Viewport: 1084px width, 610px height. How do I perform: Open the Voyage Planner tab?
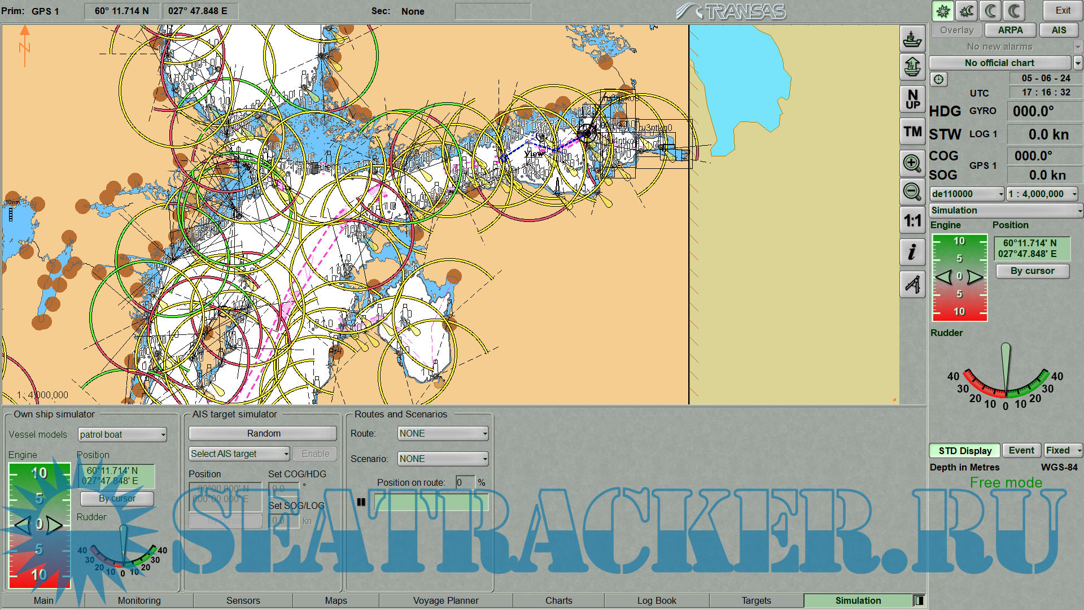click(x=445, y=600)
